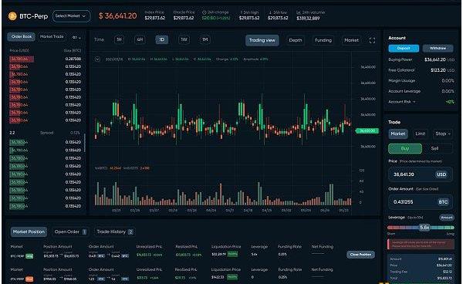Click the green price marker on chart axis
The image size is (463, 284).
[367, 130]
